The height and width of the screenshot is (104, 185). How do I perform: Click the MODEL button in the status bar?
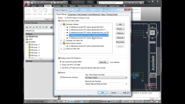(x=104, y=101)
